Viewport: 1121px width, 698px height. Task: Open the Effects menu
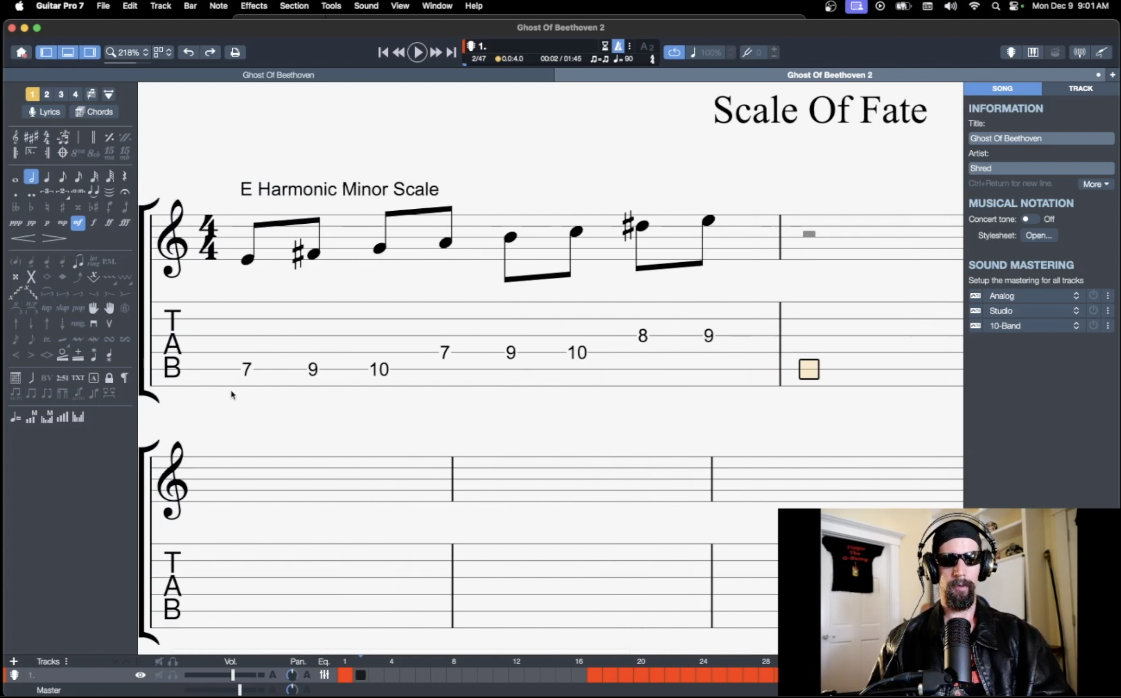254,6
